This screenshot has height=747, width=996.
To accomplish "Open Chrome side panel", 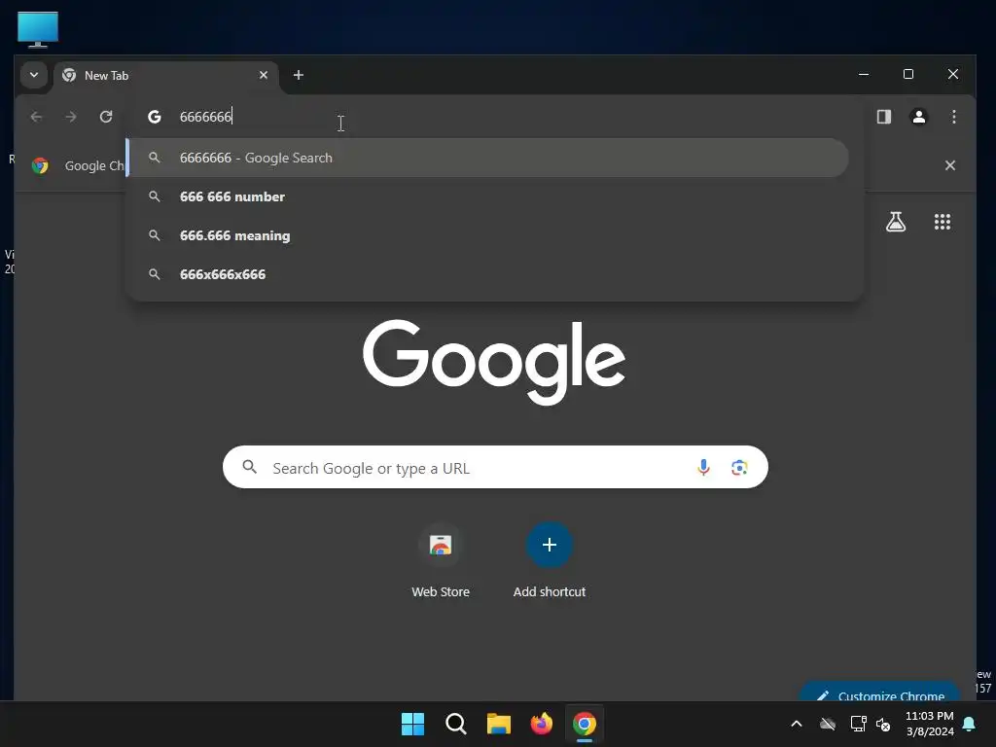I will coord(883,117).
